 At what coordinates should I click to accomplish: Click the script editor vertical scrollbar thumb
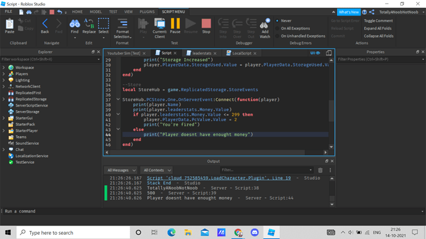(331, 111)
